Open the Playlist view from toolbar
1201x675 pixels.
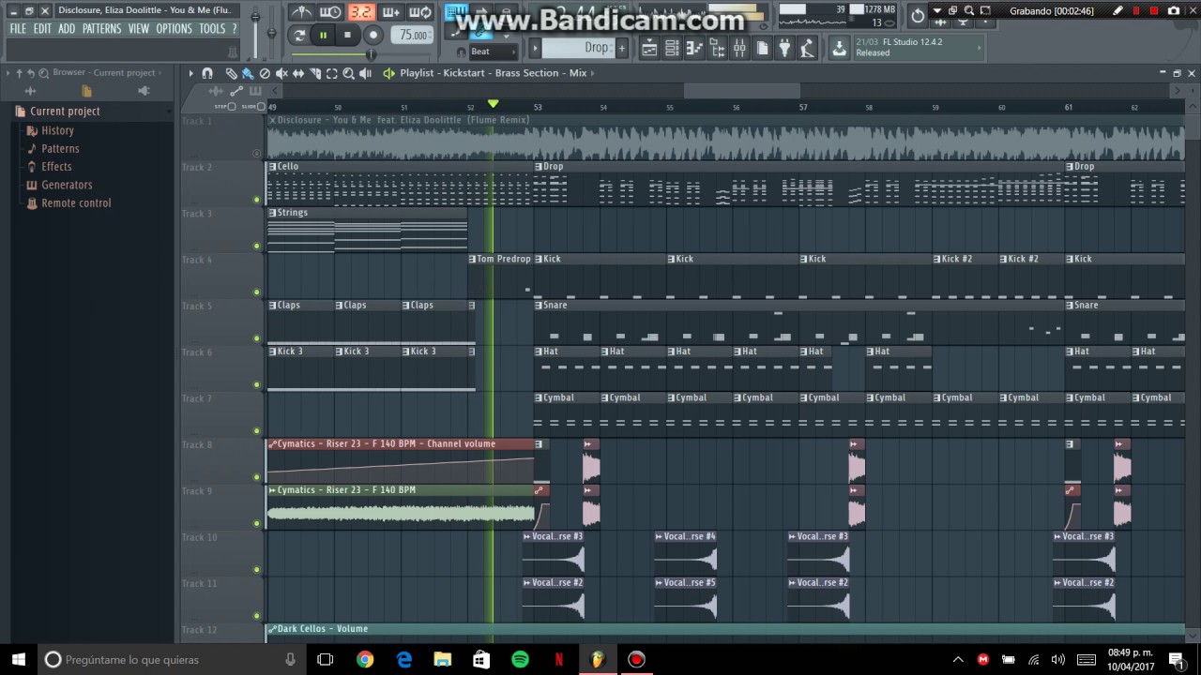[649, 49]
